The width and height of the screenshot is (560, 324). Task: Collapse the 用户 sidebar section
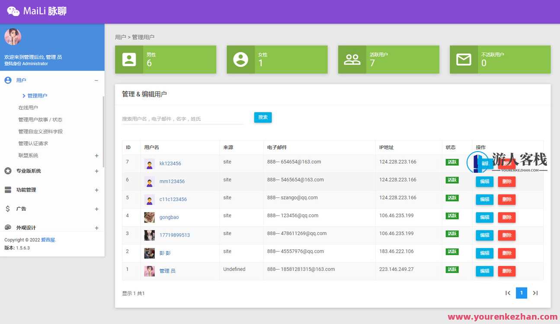[x=96, y=80]
